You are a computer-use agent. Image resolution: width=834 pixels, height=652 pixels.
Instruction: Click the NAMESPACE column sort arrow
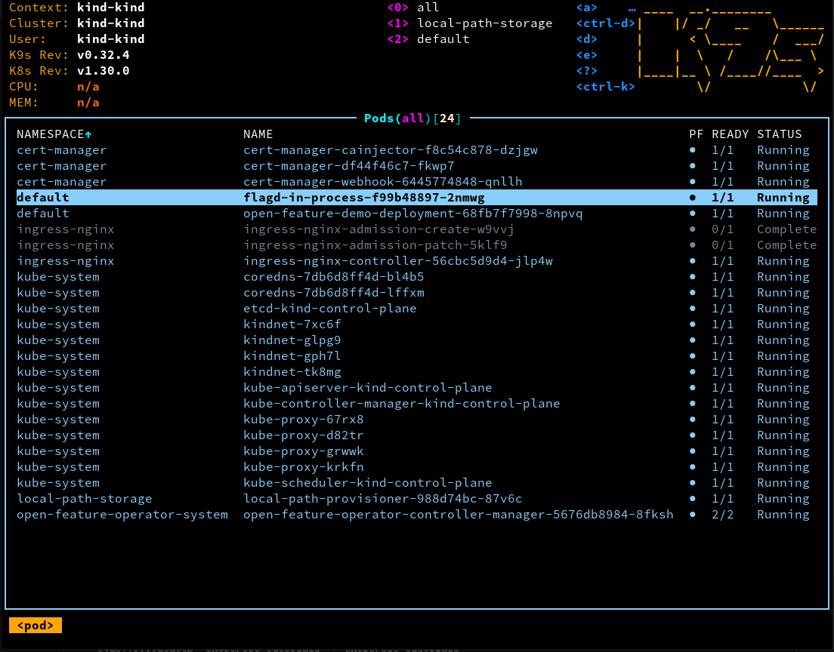point(88,134)
